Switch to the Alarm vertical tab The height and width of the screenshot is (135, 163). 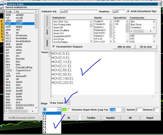[47, 32]
